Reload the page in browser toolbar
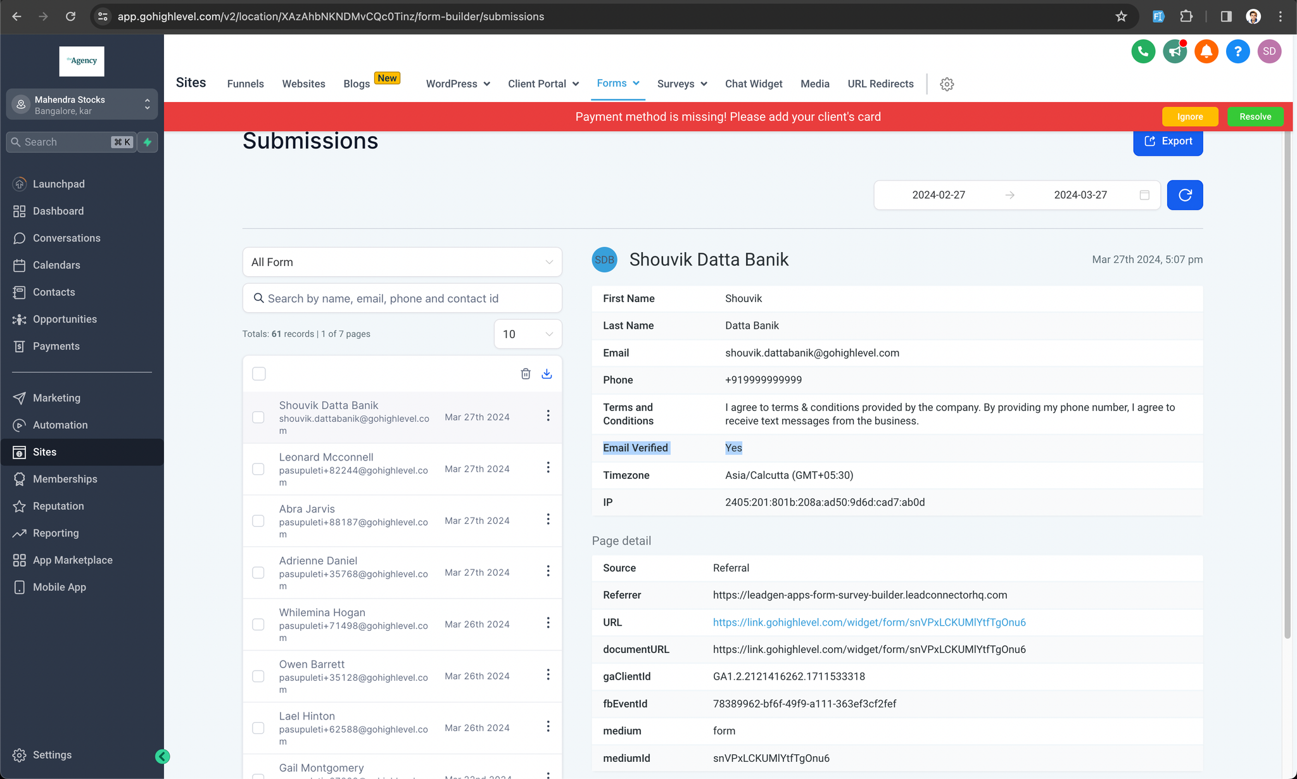The image size is (1297, 779). click(70, 16)
